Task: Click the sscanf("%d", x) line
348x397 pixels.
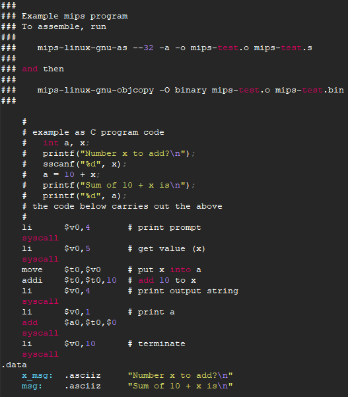Action: [85, 164]
